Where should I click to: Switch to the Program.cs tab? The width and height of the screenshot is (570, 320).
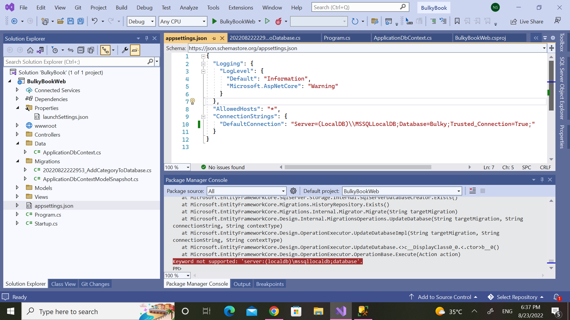click(337, 38)
